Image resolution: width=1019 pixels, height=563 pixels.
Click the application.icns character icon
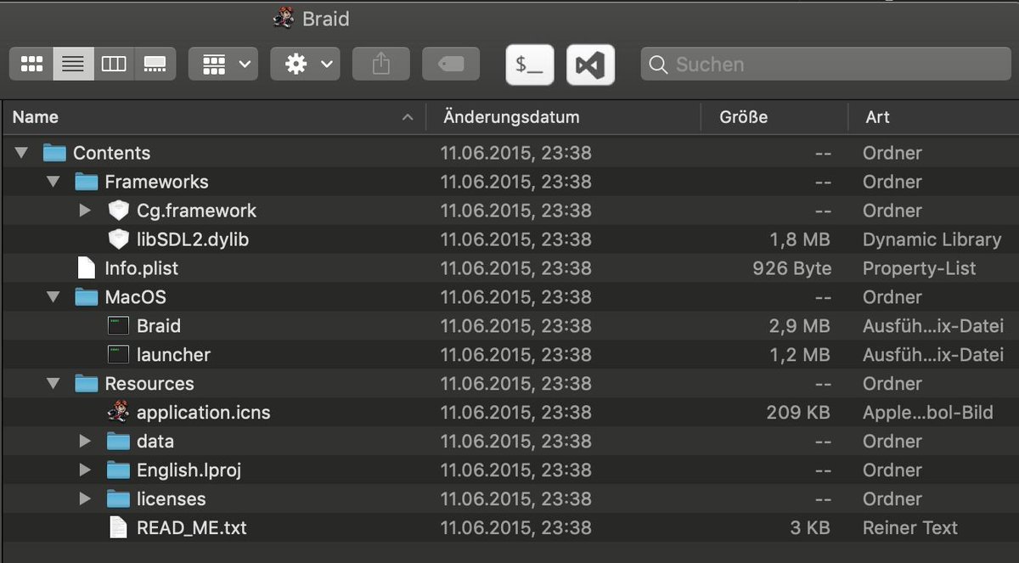pos(118,413)
